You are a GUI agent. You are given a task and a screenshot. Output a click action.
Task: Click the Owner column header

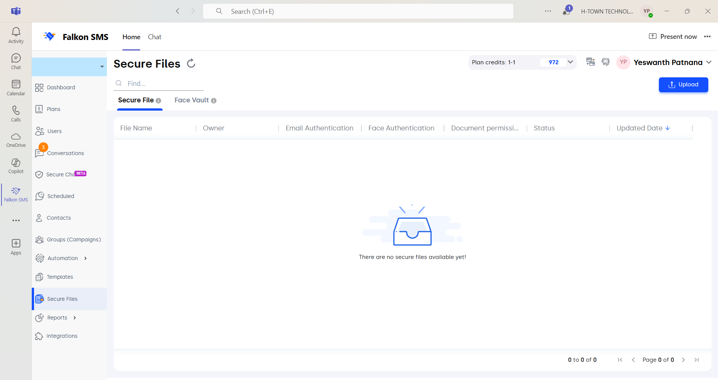tap(214, 128)
